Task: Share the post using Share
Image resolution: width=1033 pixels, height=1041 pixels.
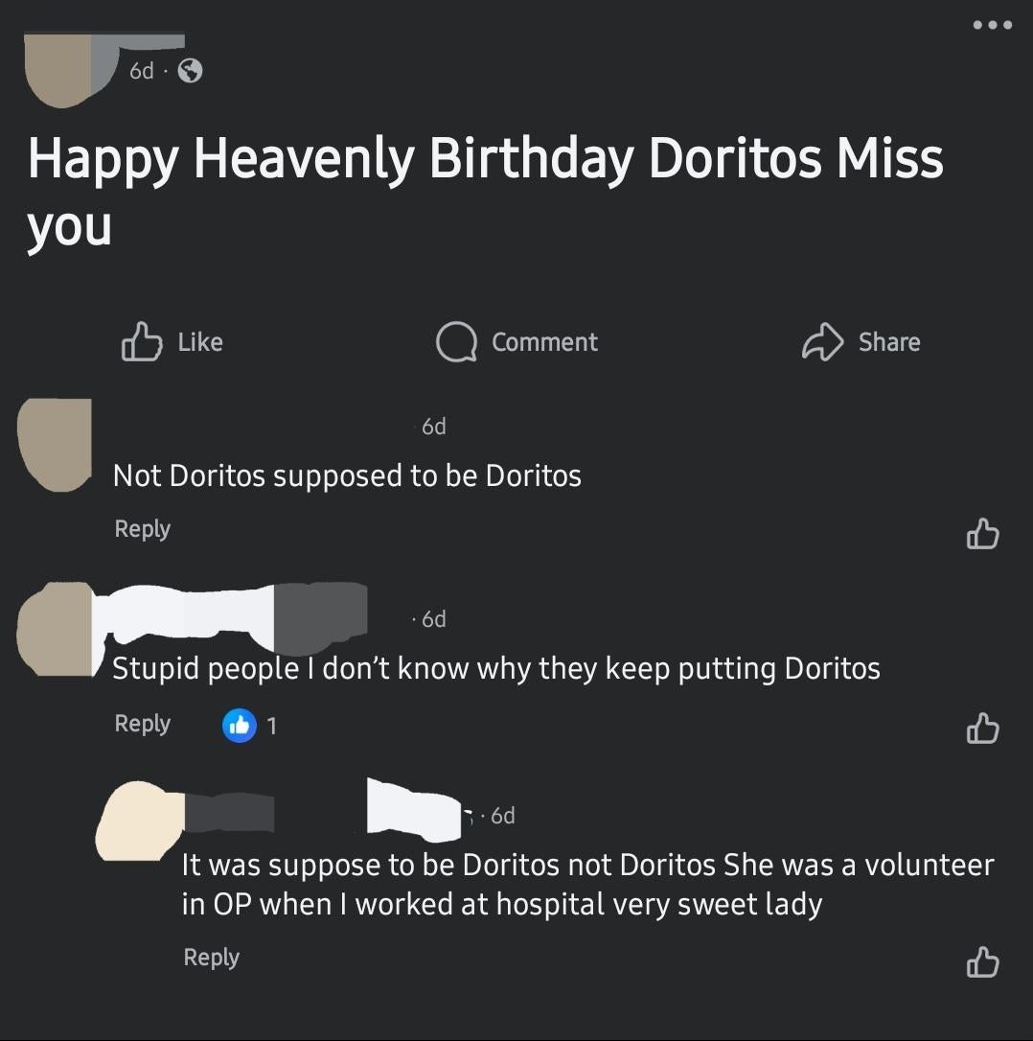Action: [x=861, y=342]
